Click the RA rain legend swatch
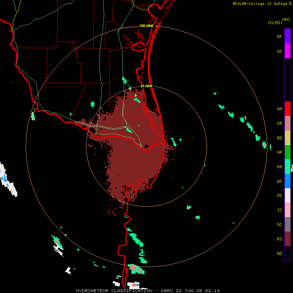Image resolution: width=293 pixels, height=293 pixels. click(x=287, y=167)
